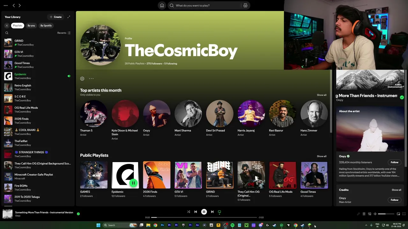Toggle repeat mode
This screenshot has height=229, width=408.
coord(219,212)
